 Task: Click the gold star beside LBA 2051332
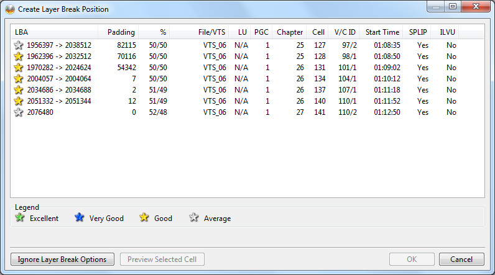[19, 101]
